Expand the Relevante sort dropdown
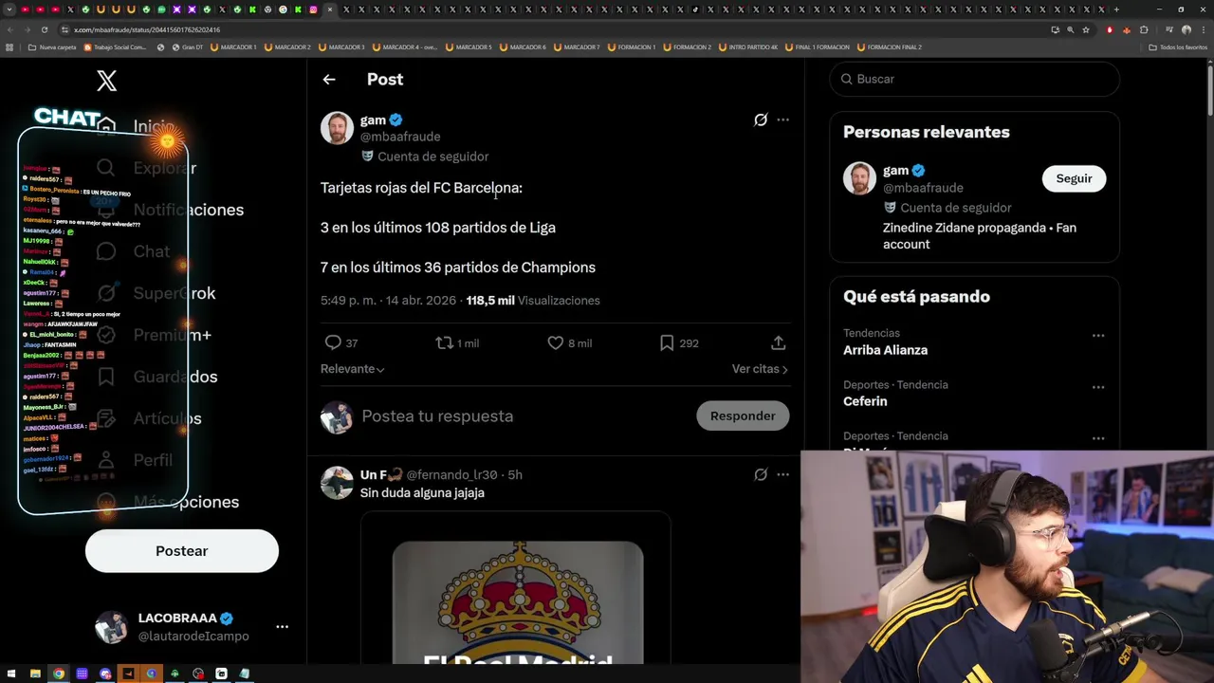 coord(352,369)
